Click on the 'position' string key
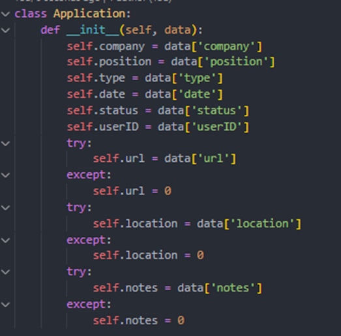341x336 pixels. pyautogui.click(x=237, y=62)
